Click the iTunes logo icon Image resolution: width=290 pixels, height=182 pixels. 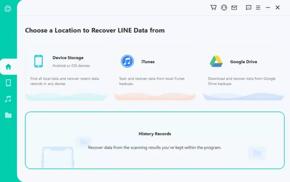click(127, 61)
